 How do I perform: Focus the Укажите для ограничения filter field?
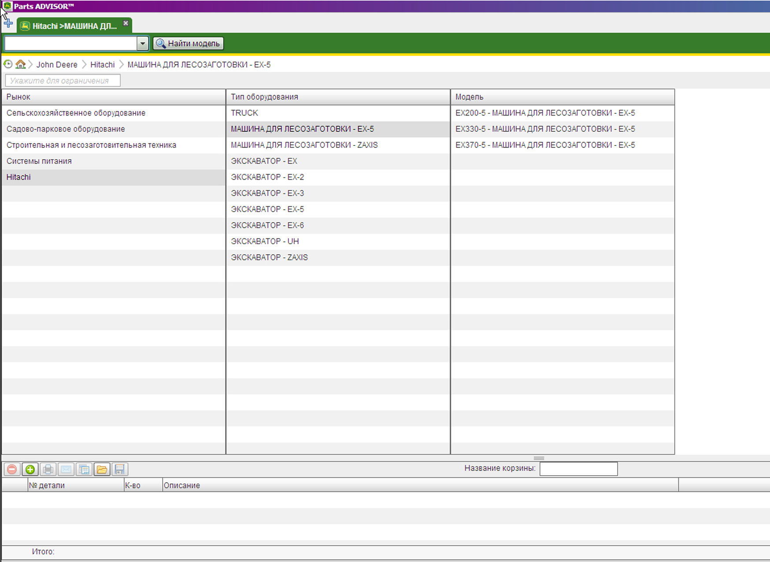click(x=63, y=81)
